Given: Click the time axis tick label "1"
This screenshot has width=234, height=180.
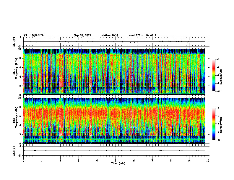Looking at the screenshot, I should point(42,161).
